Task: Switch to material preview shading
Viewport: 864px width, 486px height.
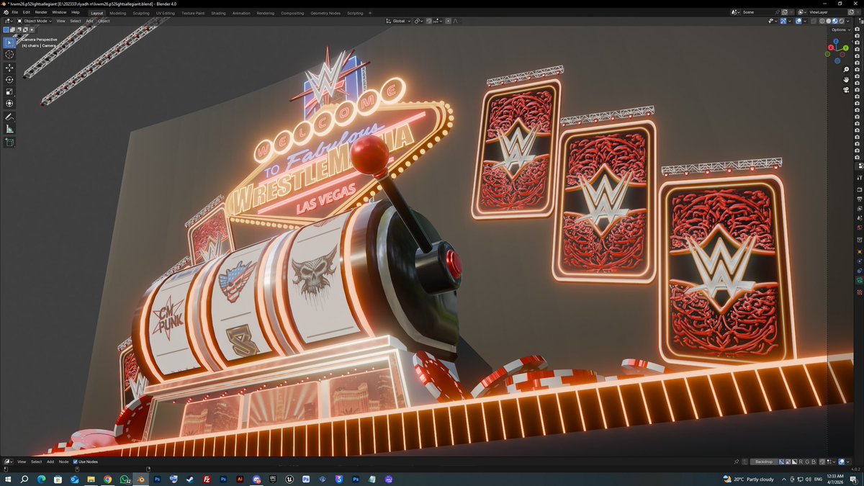Action: point(835,21)
